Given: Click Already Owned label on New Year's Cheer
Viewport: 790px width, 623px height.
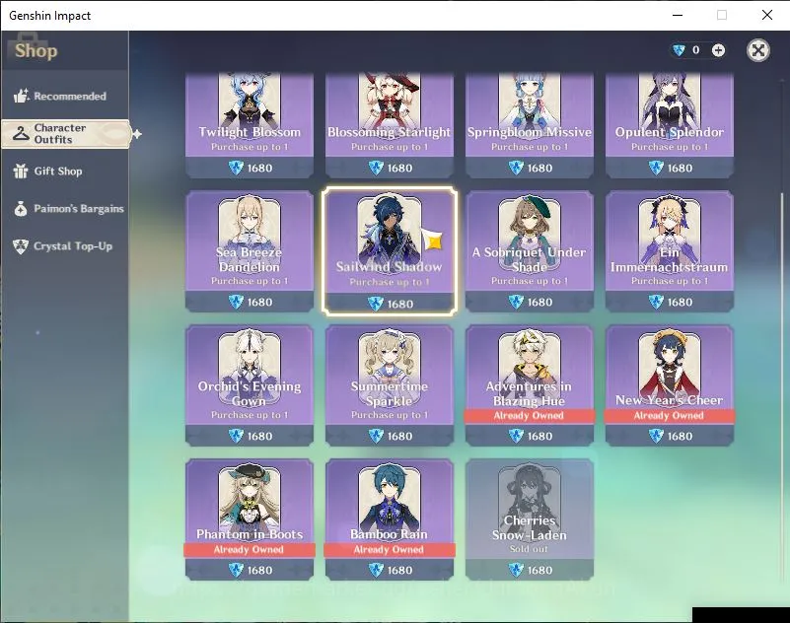Looking at the screenshot, I should (x=669, y=416).
